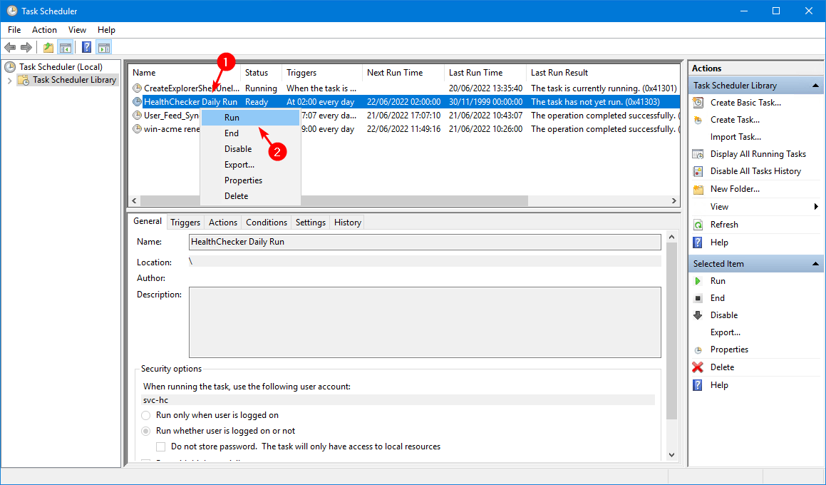The width and height of the screenshot is (826, 485).
Task: Click the Back arrow toolbar icon
Action: point(10,48)
